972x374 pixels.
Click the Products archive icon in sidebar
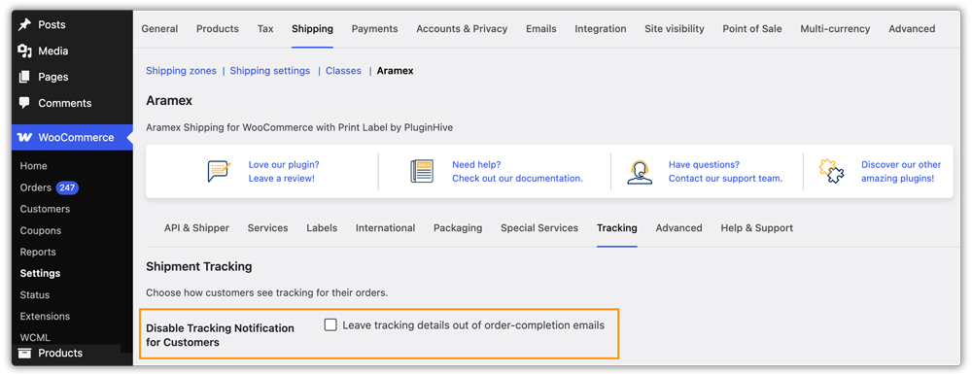24,353
